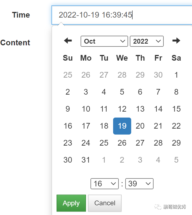Pick October 1 in the calendar
Viewport: 192px width, 215px height.
tap(176, 75)
